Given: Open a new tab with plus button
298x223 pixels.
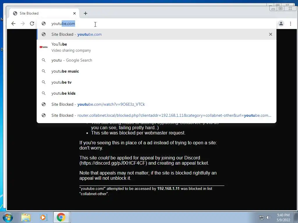Looking at the screenshot, I should coord(86,13).
